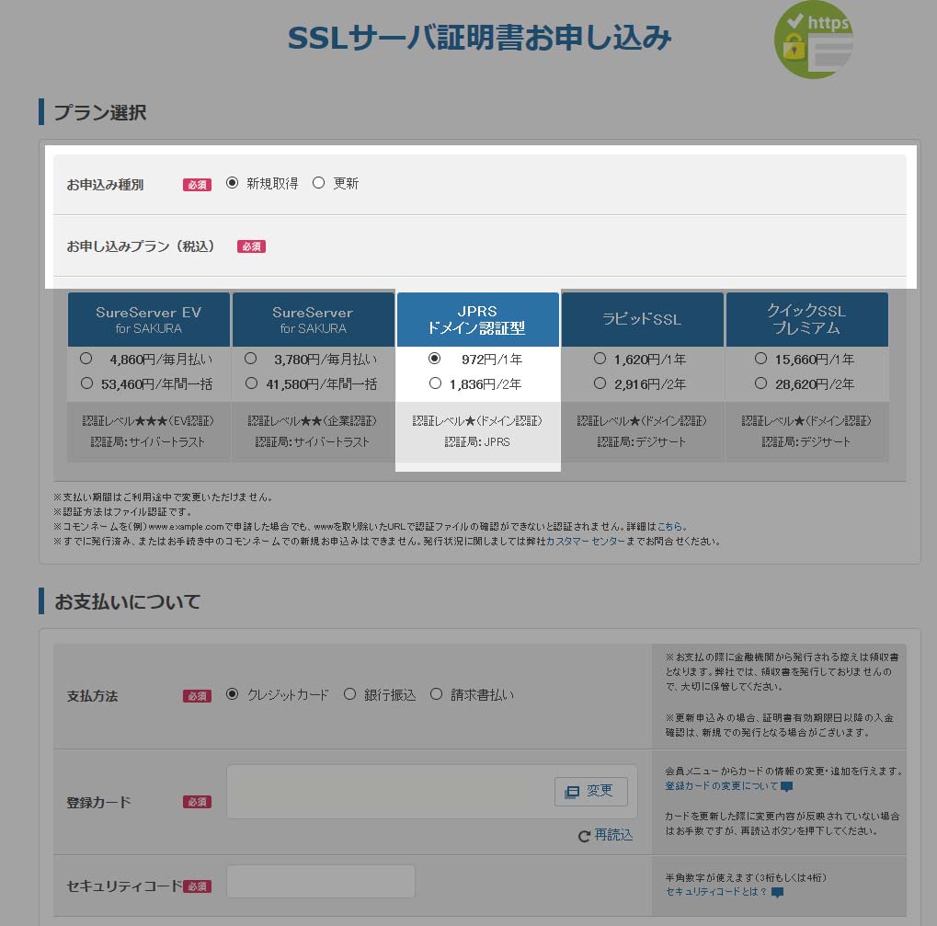Click the SureServer for SAKURA plan header
This screenshot has width=937, height=926.
click(x=314, y=320)
